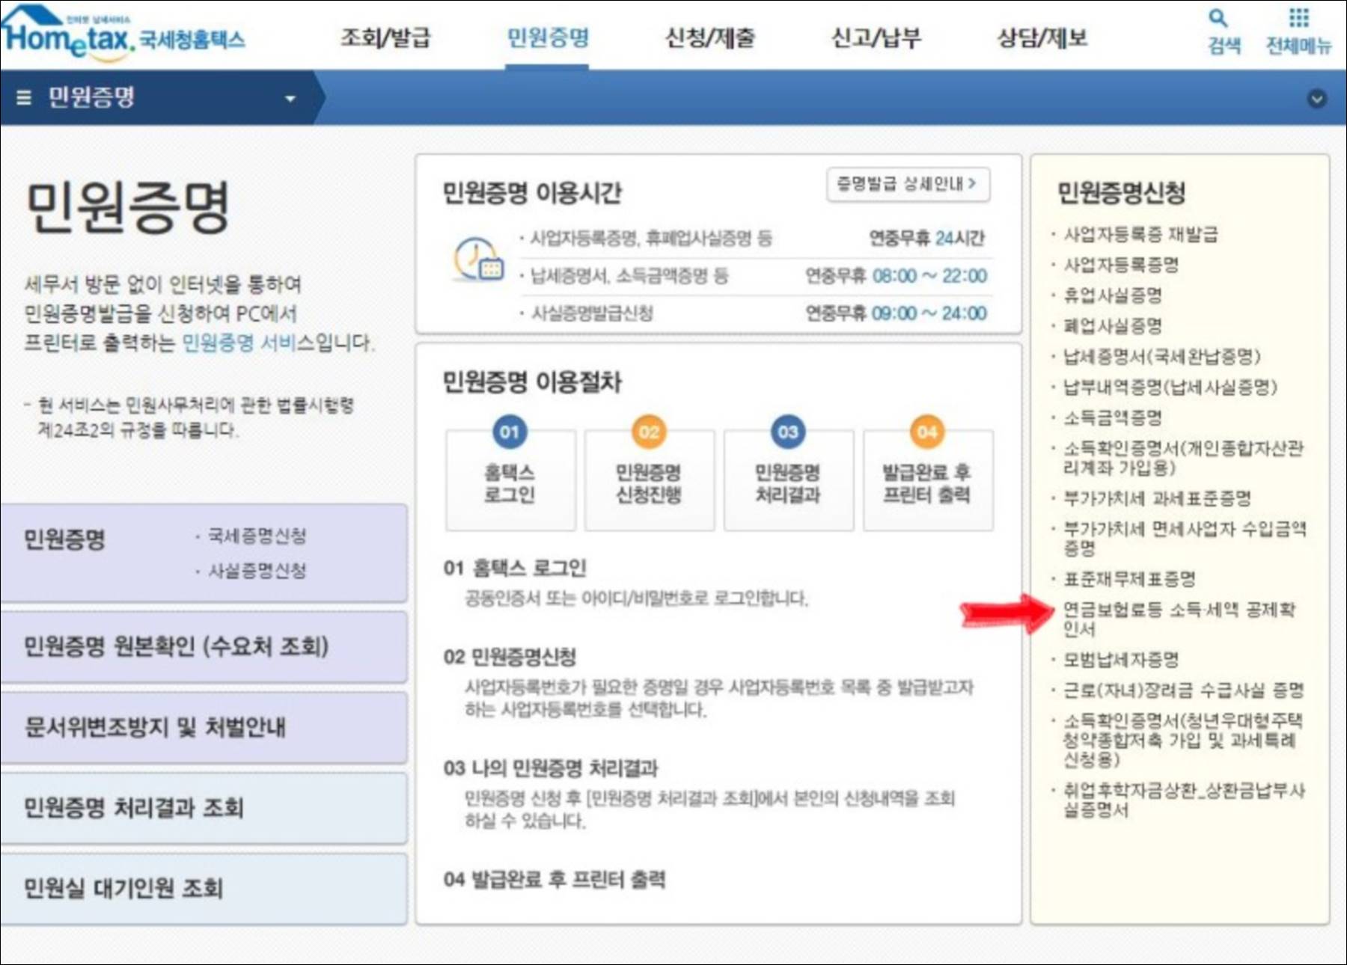Open the 사업자등록증 재발급 link
Image resolution: width=1347 pixels, height=965 pixels.
[x=1137, y=233]
